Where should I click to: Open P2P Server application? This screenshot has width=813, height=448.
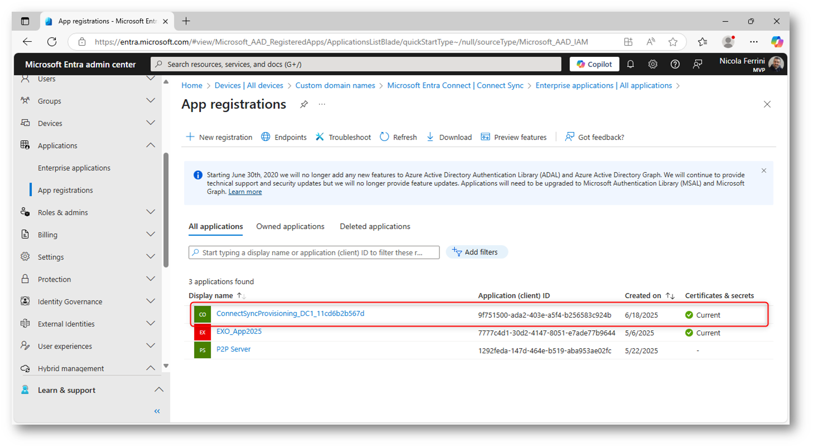click(233, 349)
